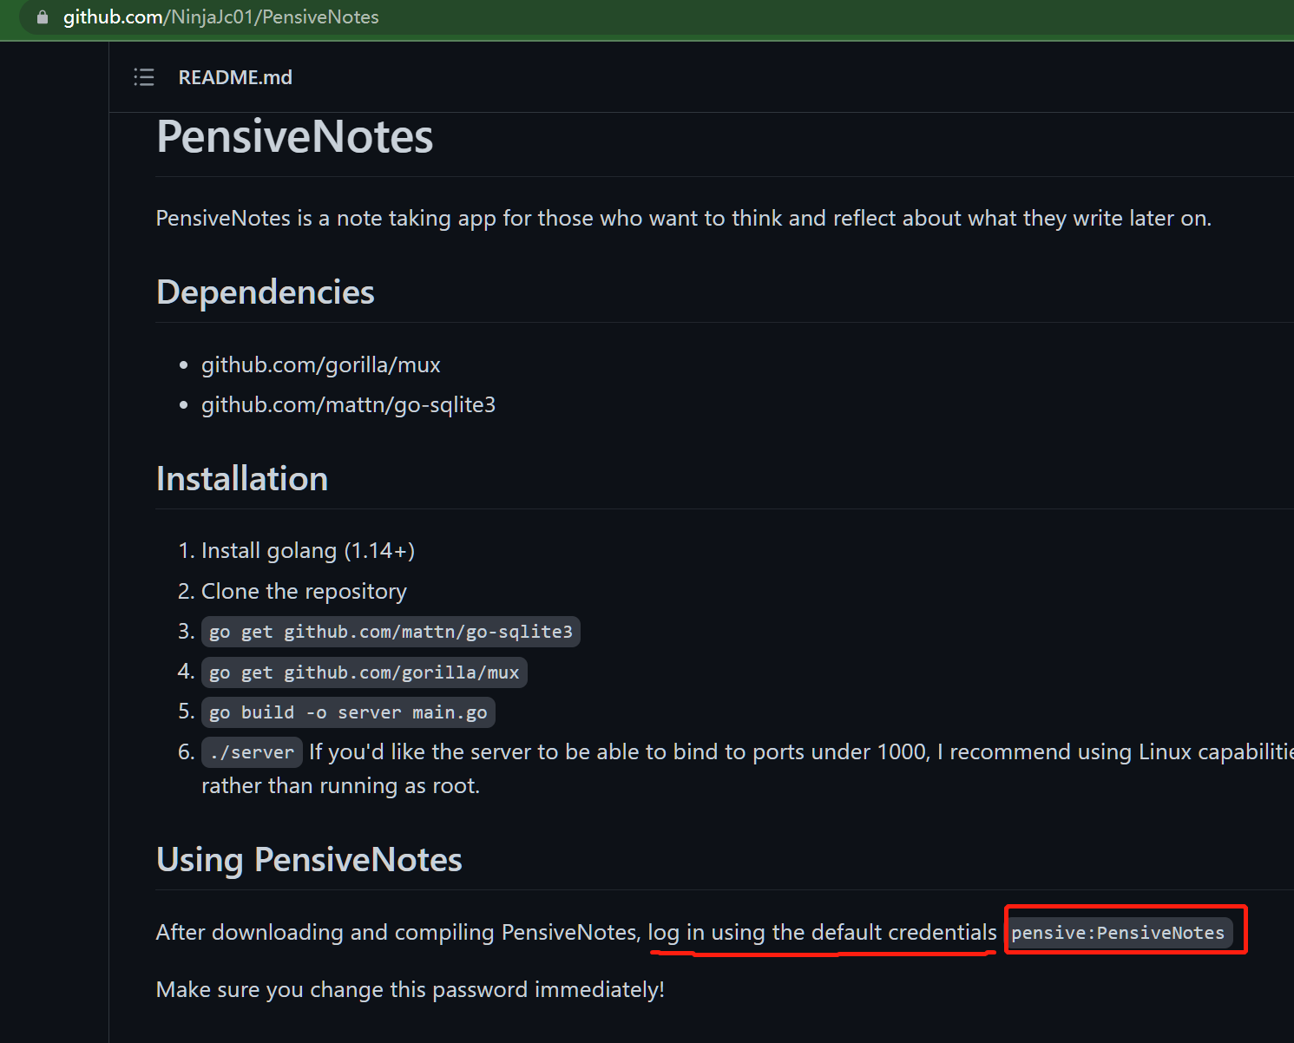Click the "./server" code snippet

(x=252, y=752)
